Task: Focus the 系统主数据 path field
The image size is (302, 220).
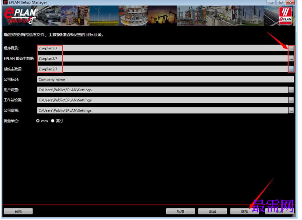Action: 163,69
